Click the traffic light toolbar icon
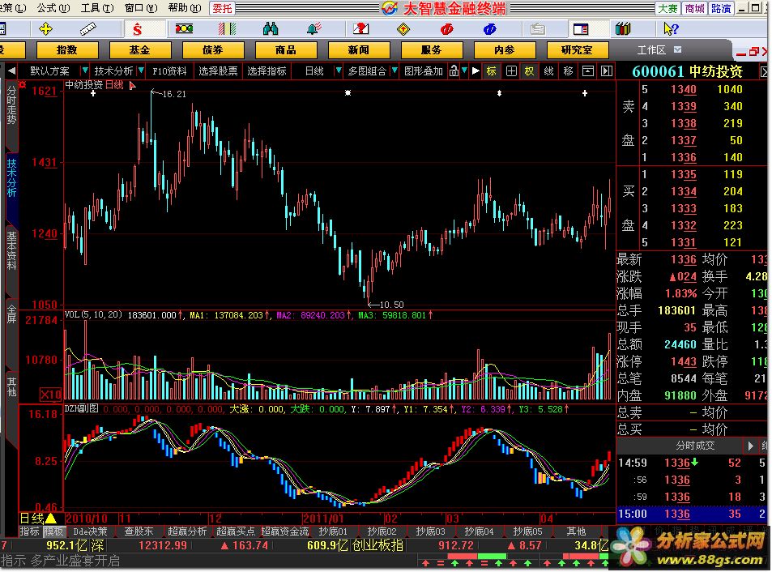This screenshot has height=572, width=772. click(184, 29)
